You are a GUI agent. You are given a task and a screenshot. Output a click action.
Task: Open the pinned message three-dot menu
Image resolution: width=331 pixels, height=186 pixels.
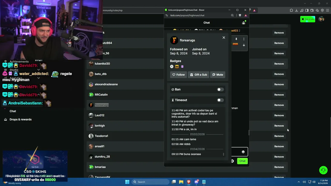tap(244, 39)
